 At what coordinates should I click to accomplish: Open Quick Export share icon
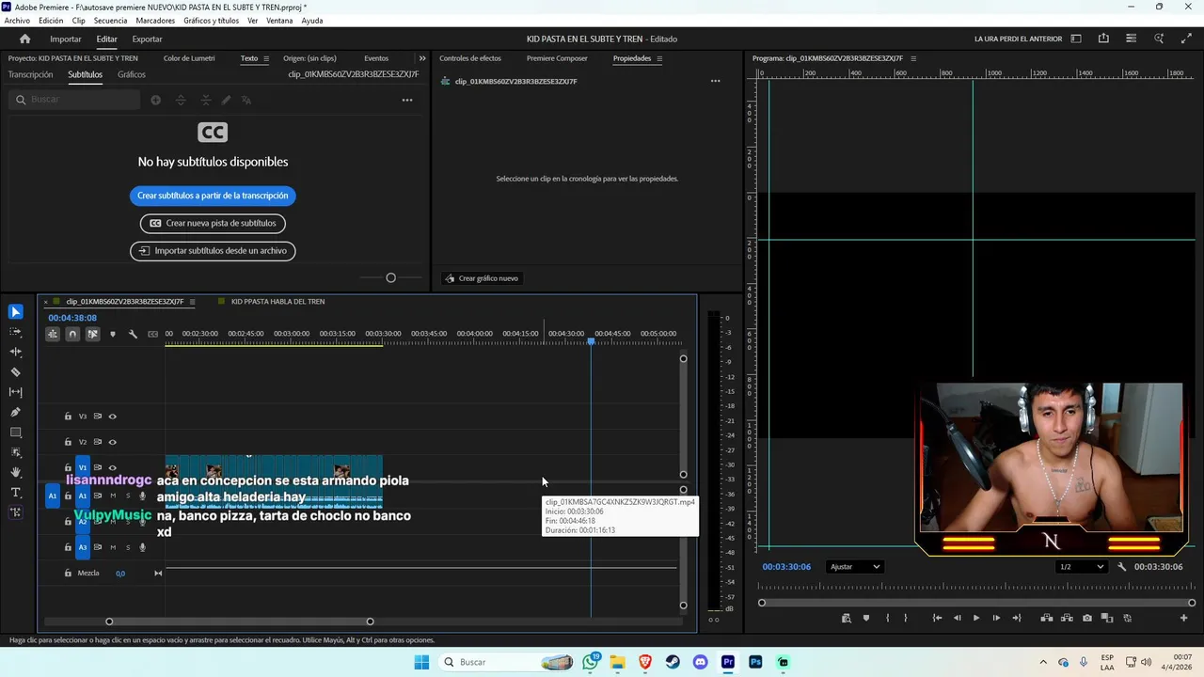click(1103, 39)
